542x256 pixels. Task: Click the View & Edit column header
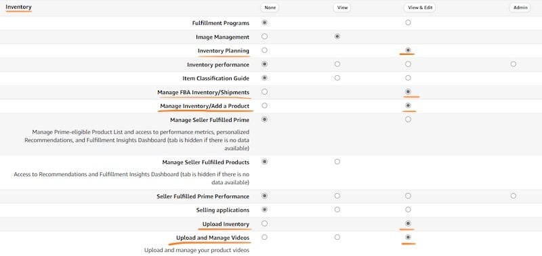point(420,7)
